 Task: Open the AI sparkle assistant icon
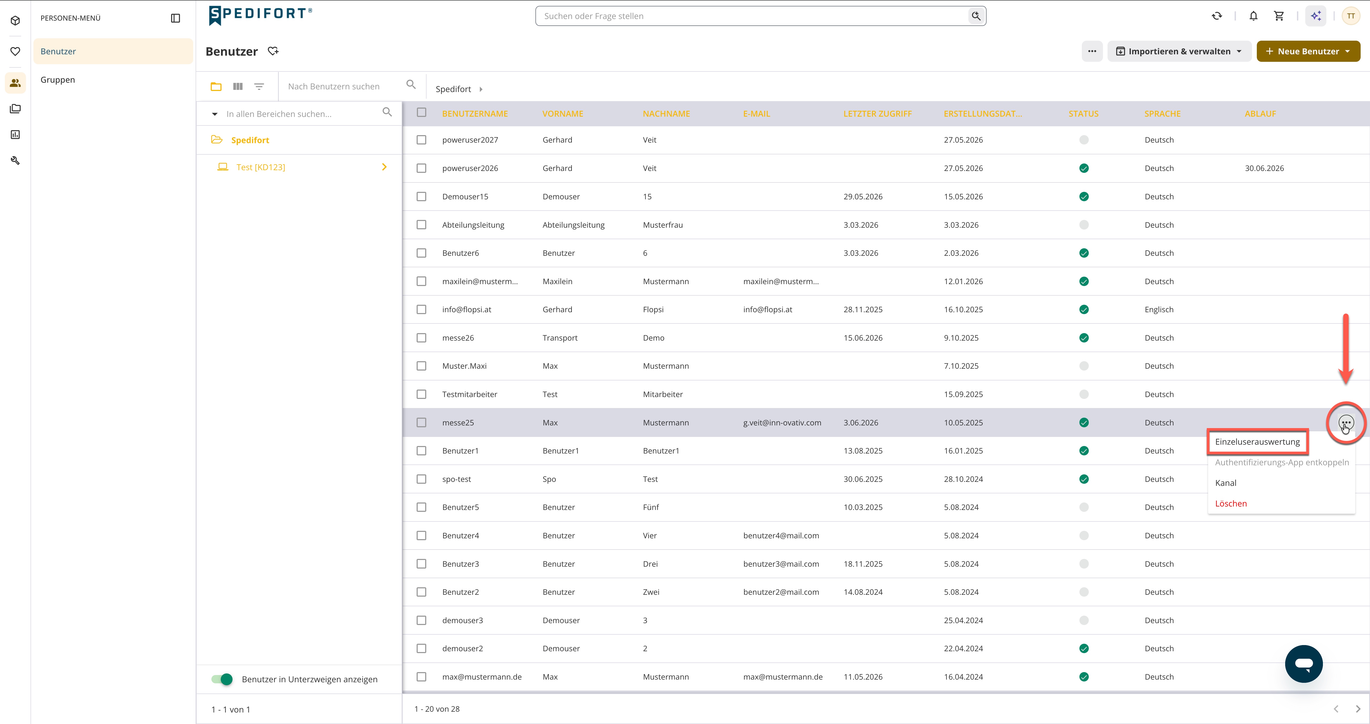click(1316, 16)
